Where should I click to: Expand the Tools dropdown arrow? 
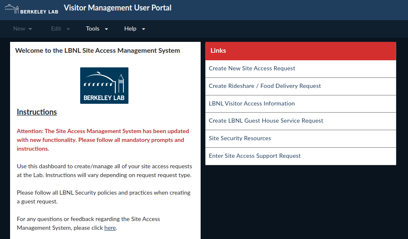[107, 29]
